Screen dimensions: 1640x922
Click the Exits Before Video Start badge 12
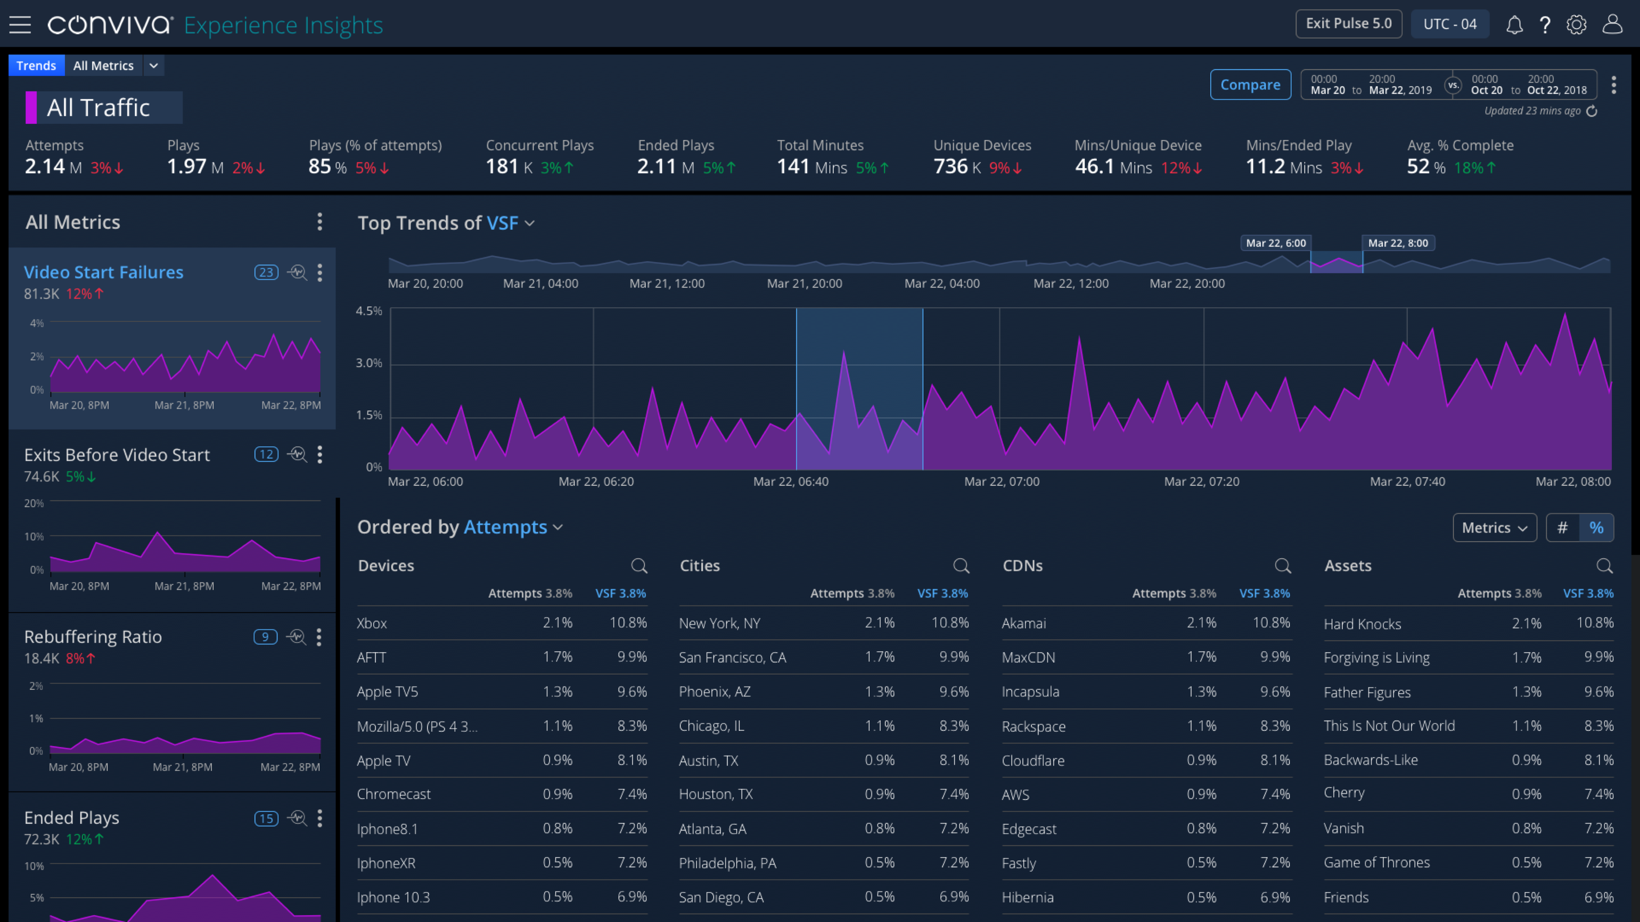266,454
